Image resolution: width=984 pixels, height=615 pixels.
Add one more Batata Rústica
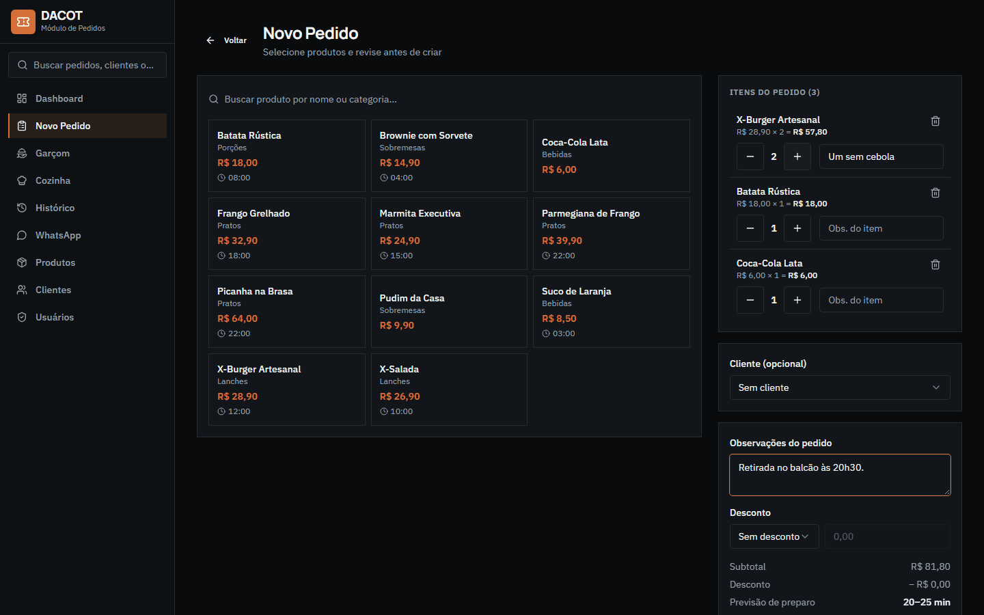click(797, 228)
